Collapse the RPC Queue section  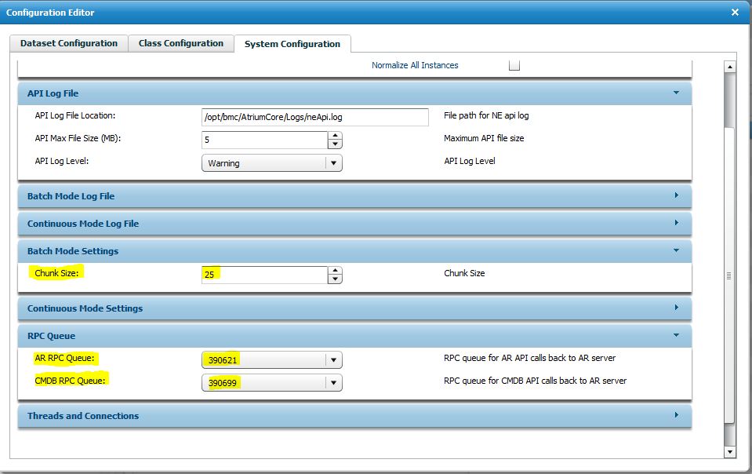coord(676,336)
